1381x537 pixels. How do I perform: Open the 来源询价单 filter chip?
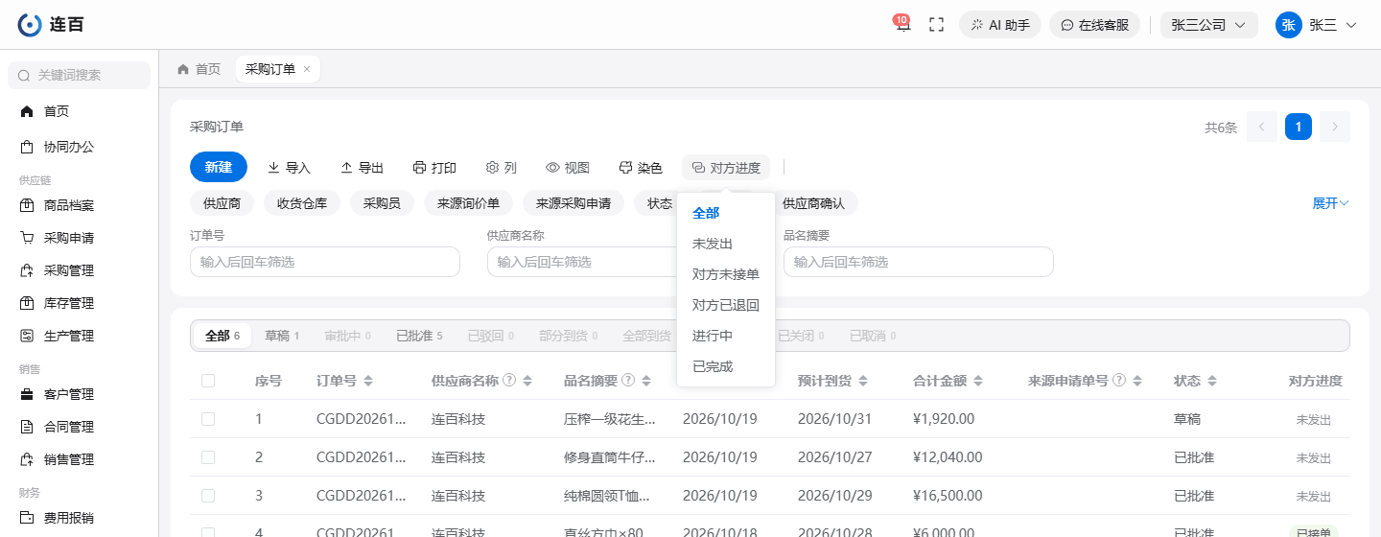point(468,203)
